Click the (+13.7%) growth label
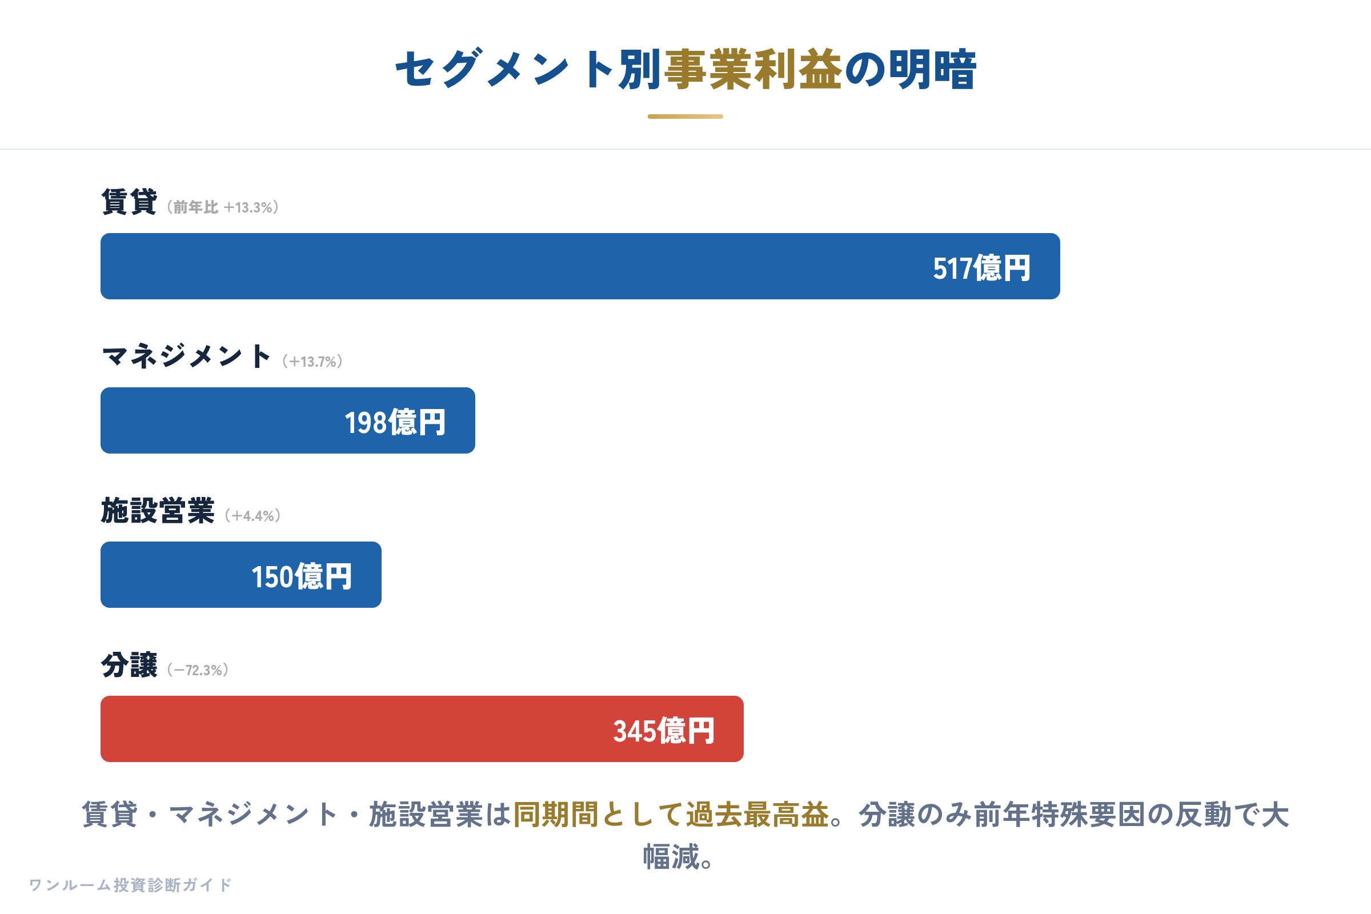The image size is (1371, 914). click(x=312, y=362)
